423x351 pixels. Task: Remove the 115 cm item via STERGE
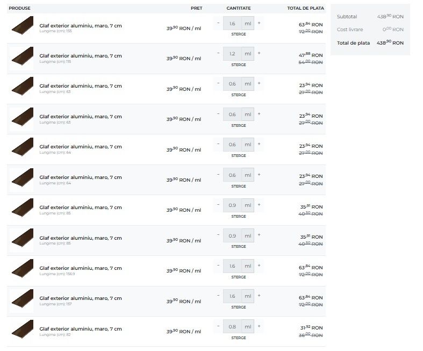click(239, 65)
